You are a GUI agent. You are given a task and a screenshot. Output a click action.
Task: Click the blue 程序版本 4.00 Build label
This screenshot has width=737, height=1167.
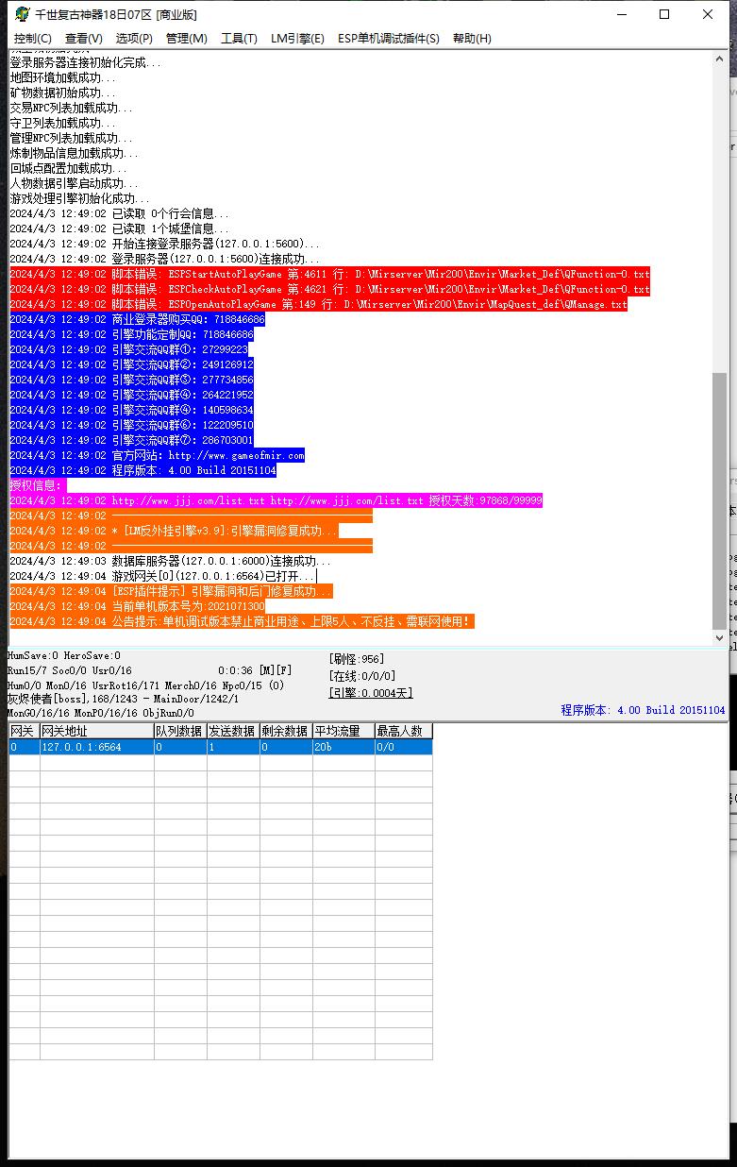click(x=643, y=710)
